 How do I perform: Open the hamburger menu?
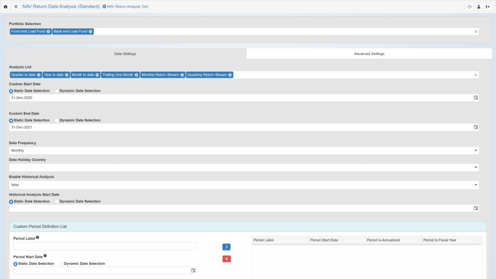pyautogui.click(x=15, y=6)
